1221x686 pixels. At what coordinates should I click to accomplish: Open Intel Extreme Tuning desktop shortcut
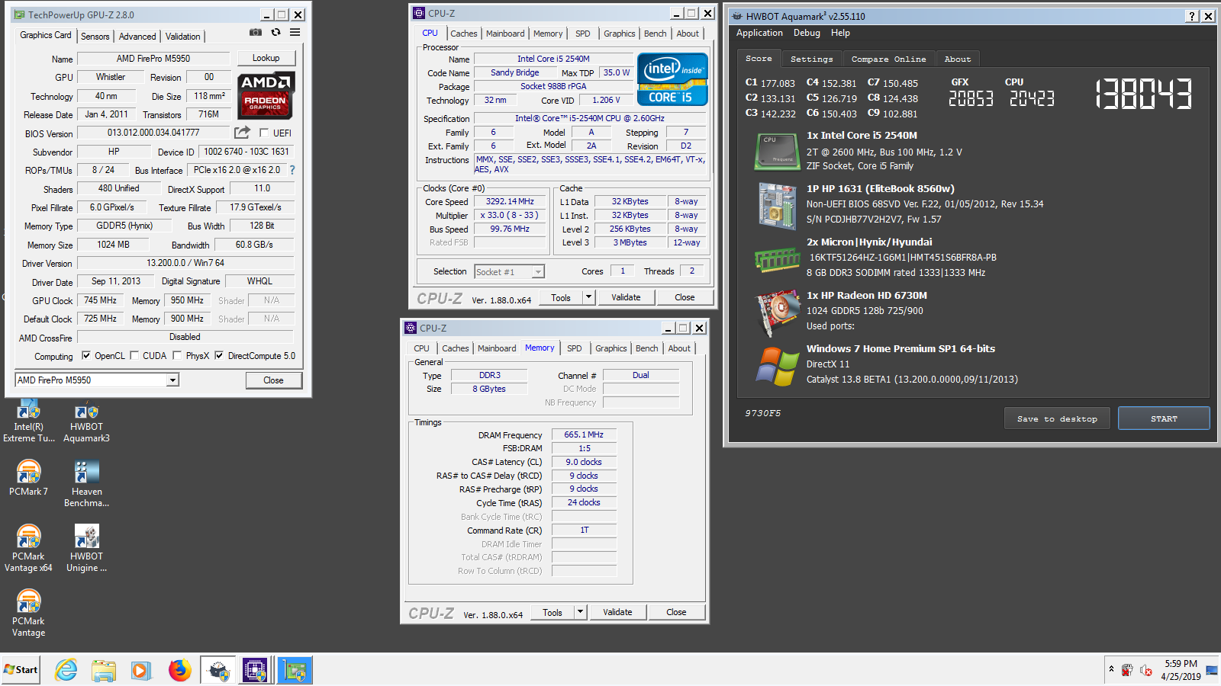[29, 422]
